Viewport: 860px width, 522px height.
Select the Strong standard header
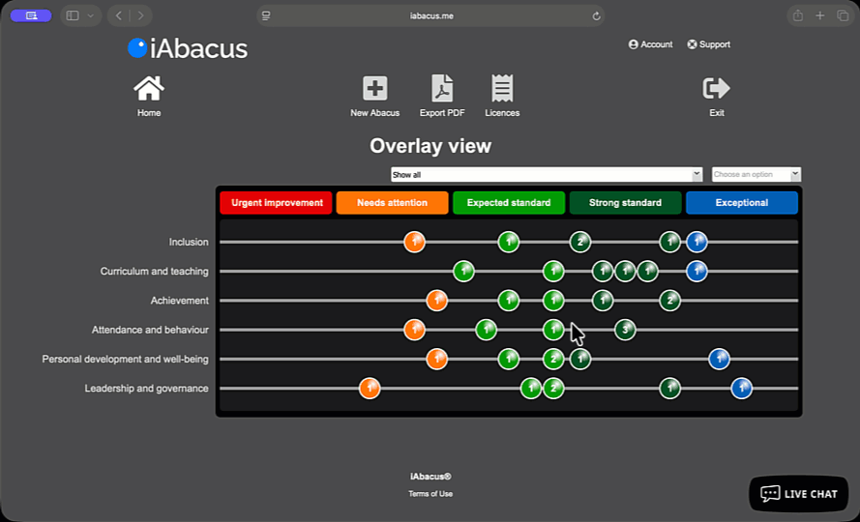625,203
